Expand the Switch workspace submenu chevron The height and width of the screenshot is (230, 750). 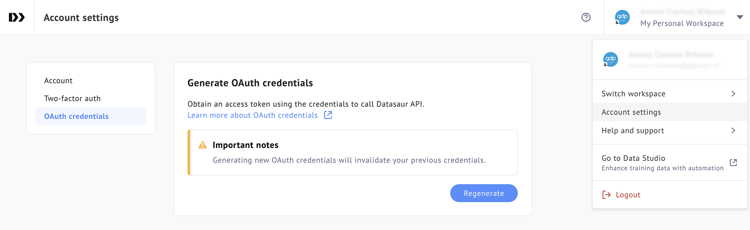click(733, 94)
